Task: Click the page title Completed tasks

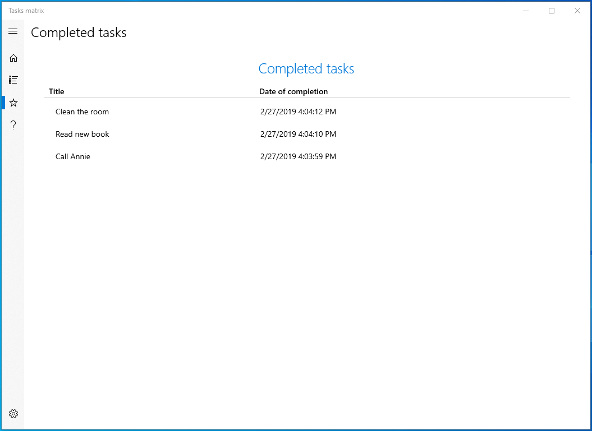Action: (79, 33)
